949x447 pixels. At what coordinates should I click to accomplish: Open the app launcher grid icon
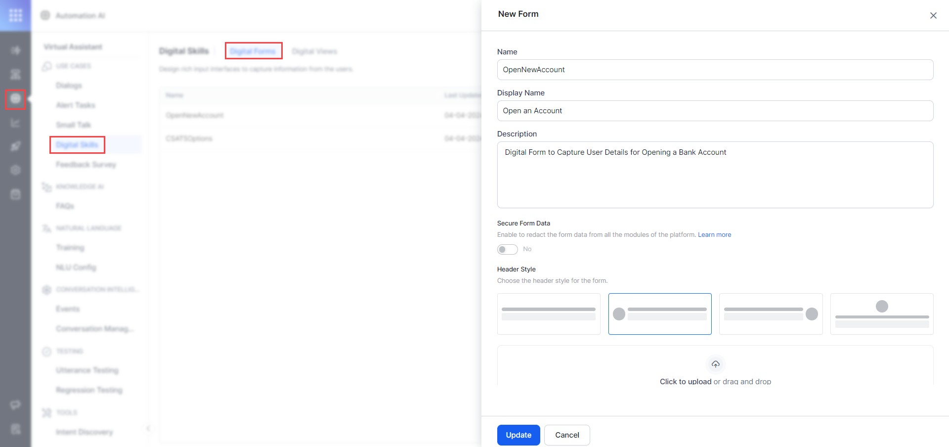point(15,15)
